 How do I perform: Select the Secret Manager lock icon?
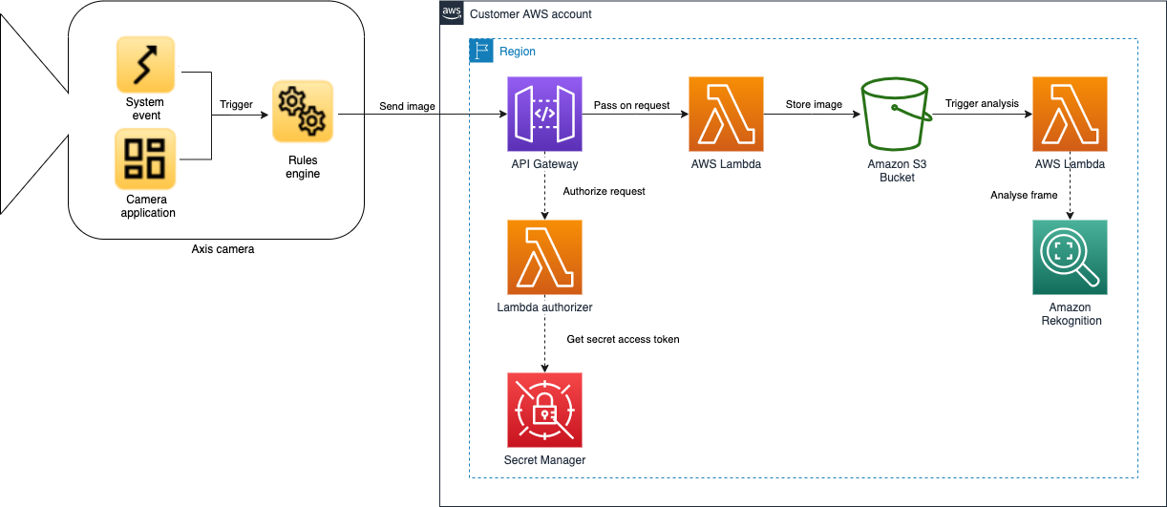pyautogui.click(x=544, y=410)
